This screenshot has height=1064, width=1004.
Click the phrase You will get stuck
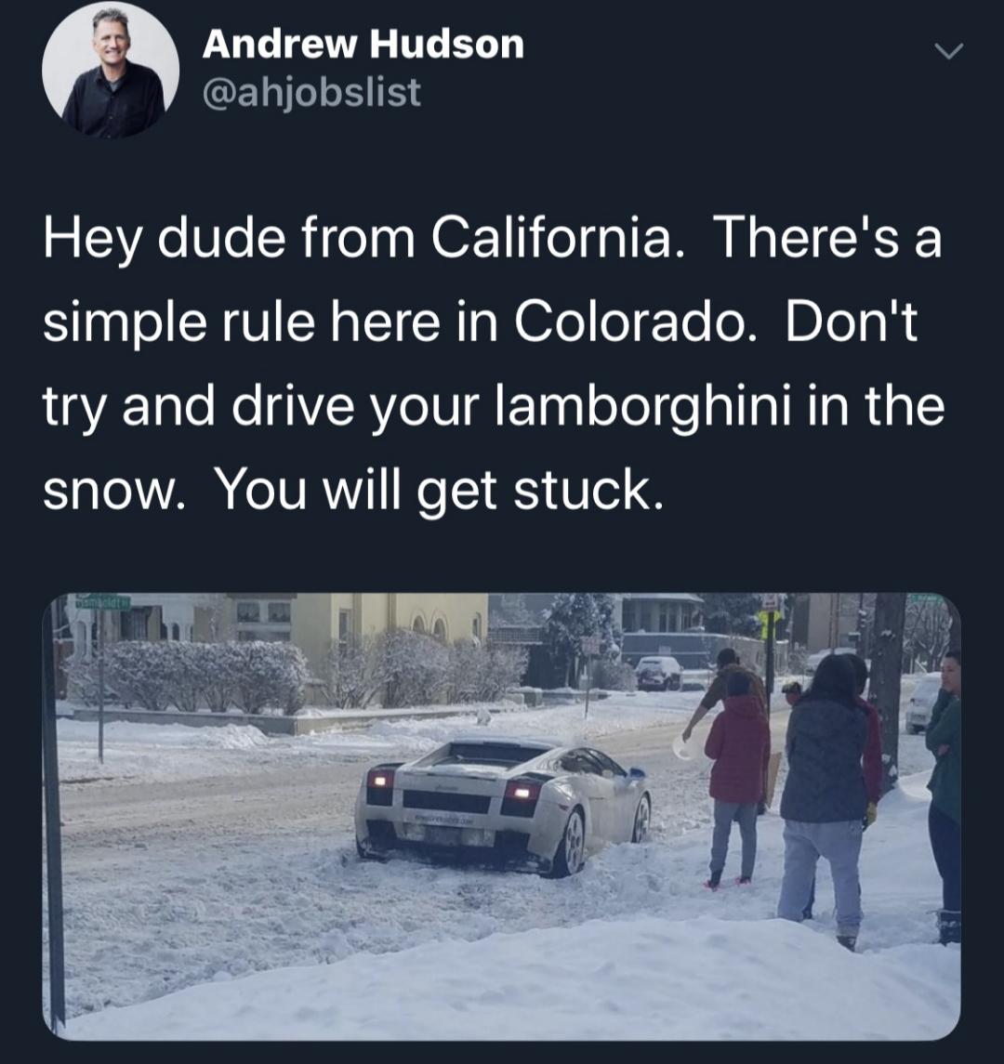pos(438,490)
